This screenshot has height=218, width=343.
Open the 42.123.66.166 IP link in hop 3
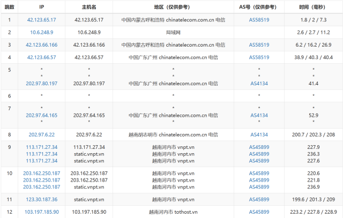pyautogui.click(x=42, y=45)
